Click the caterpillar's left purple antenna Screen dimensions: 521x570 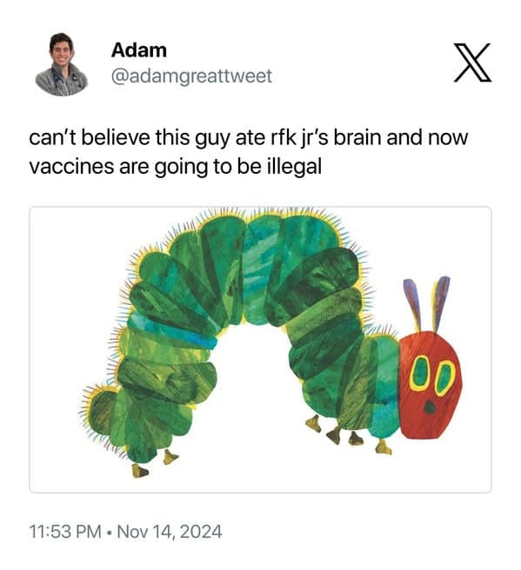click(414, 304)
